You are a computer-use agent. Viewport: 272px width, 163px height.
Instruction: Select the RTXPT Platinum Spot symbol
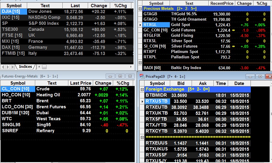(150, 52)
